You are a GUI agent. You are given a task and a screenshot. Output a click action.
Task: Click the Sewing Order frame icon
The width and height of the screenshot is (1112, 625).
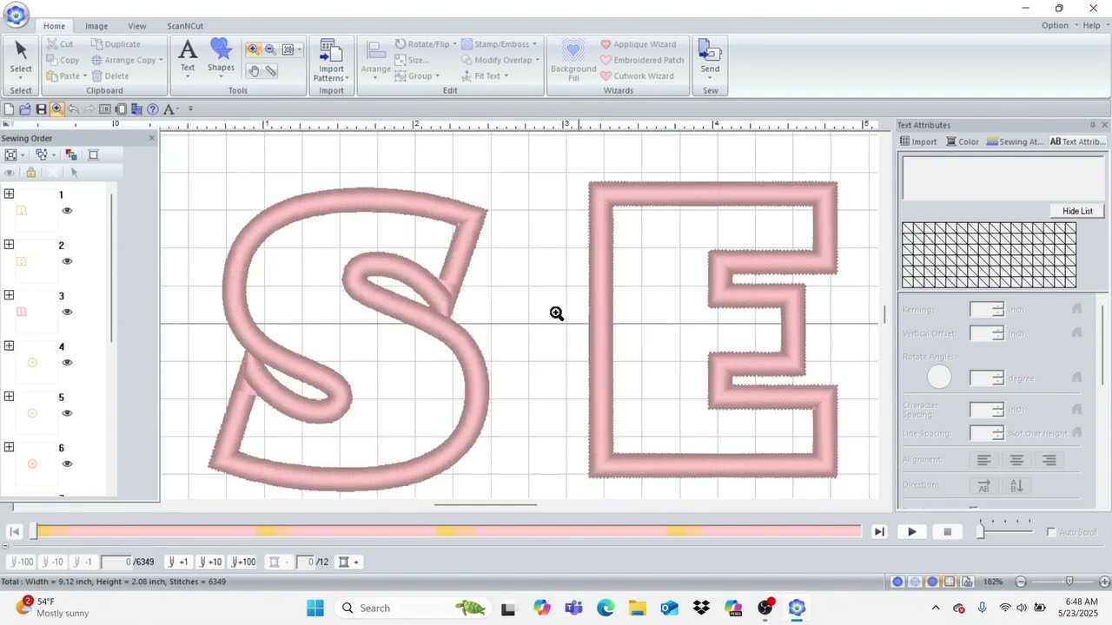[x=93, y=155]
